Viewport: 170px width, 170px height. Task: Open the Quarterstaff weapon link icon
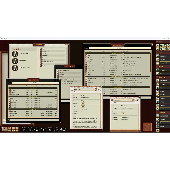coord(86,70)
